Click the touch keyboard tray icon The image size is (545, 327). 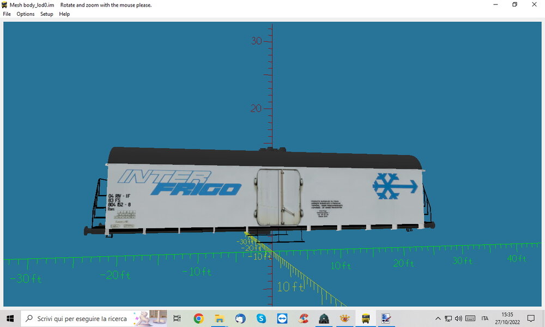pyautogui.click(x=470, y=318)
